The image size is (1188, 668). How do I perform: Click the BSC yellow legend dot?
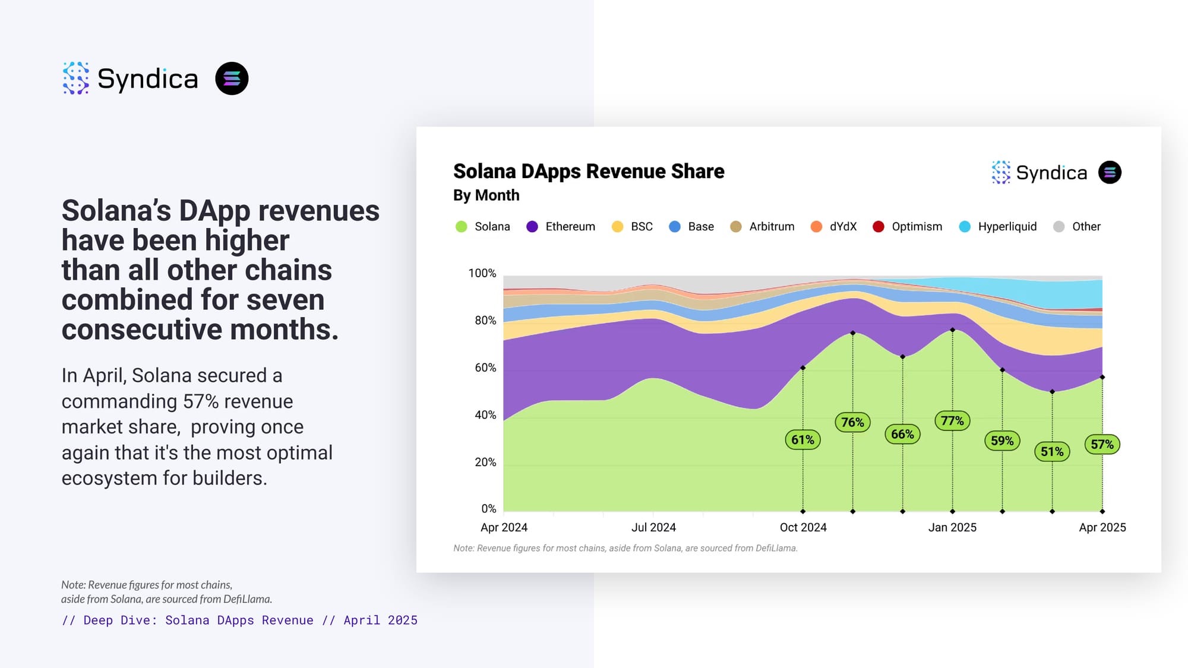point(617,227)
